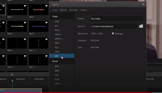Select the Title 14 template thumbnail
This screenshot has width=162, height=93.
17,60
